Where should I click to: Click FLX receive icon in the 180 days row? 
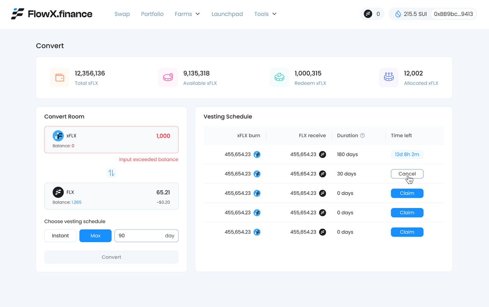coord(323,155)
